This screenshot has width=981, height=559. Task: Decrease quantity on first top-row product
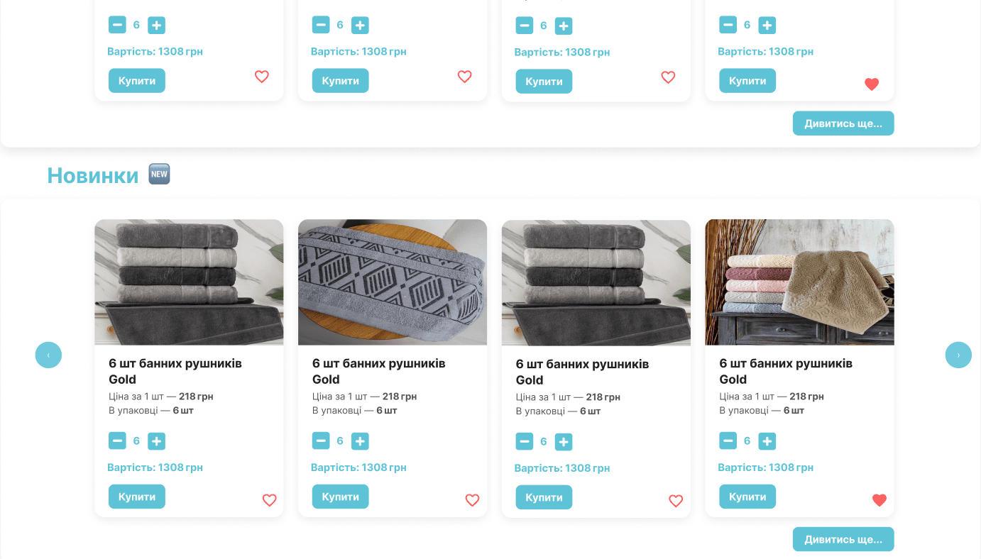[117, 24]
